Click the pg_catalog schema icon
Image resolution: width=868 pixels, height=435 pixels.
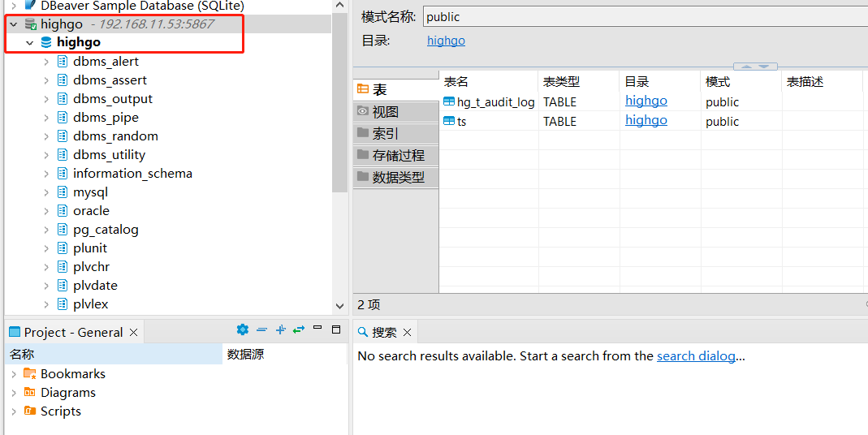(63, 229)
